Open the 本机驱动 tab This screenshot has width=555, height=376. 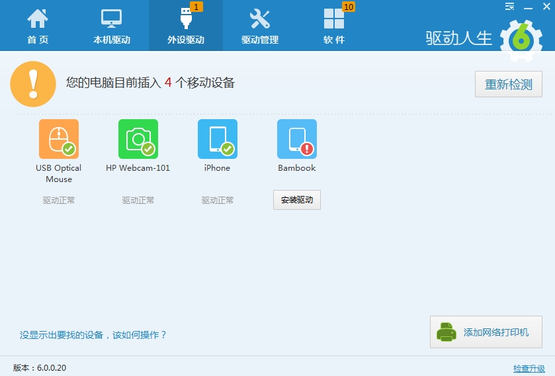112,26
